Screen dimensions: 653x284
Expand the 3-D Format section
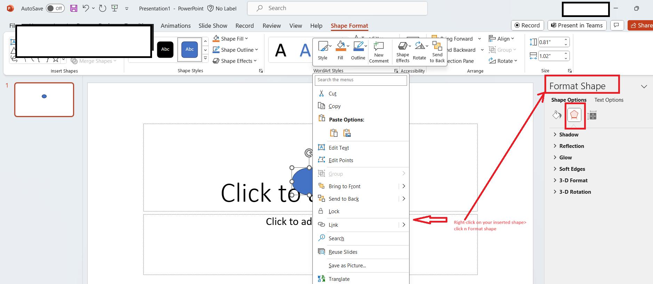coord(570,181)
